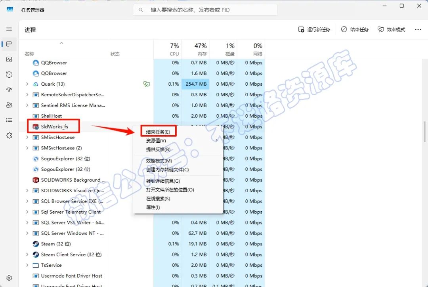Click the SldWorks_fs process icon
The height and width of the screenshot is (287, 428).
pos(36,126)
